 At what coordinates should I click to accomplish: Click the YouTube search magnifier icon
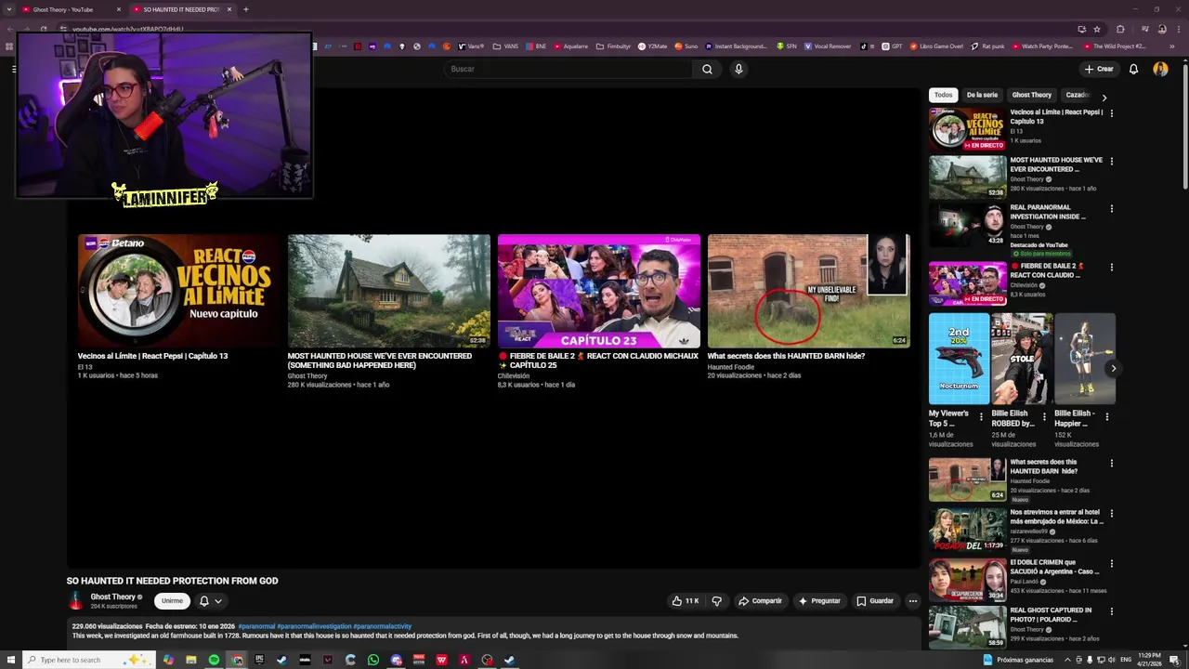tap(707, 69)
